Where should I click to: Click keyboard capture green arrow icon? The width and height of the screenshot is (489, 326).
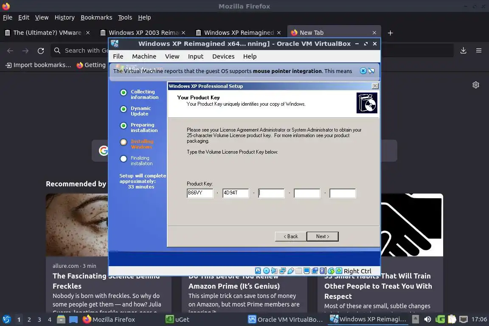(x=339, y=271)
